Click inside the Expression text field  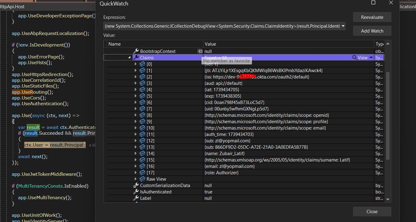point(222,26)
